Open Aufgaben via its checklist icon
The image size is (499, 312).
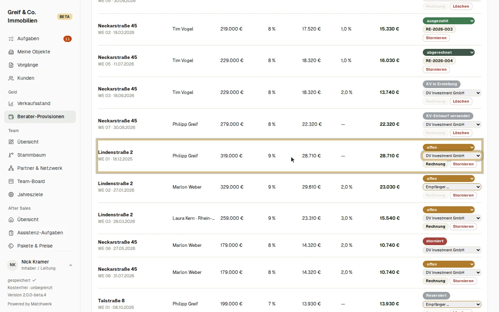11,39
